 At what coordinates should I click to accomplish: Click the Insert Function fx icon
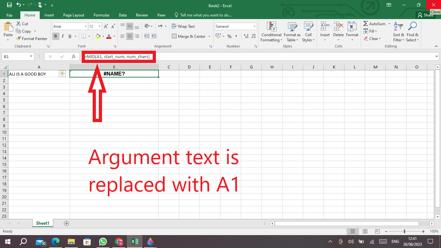coord(74,57)
